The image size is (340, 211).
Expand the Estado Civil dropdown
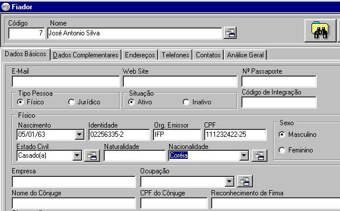[77, 155]
